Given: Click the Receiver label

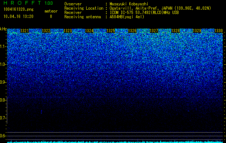Looking at the screenshot, I should 73,13.
